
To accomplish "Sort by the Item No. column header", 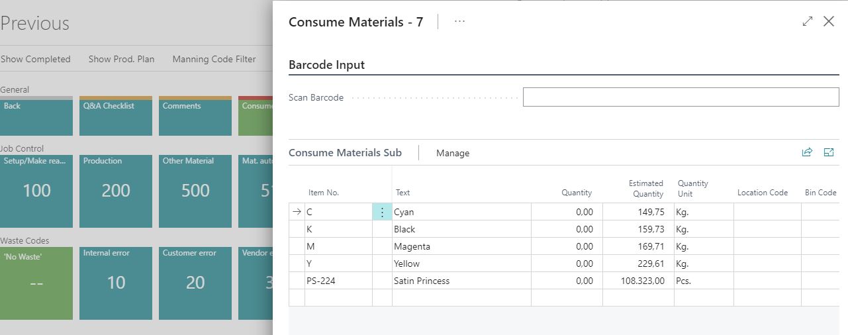I will 324,193.
